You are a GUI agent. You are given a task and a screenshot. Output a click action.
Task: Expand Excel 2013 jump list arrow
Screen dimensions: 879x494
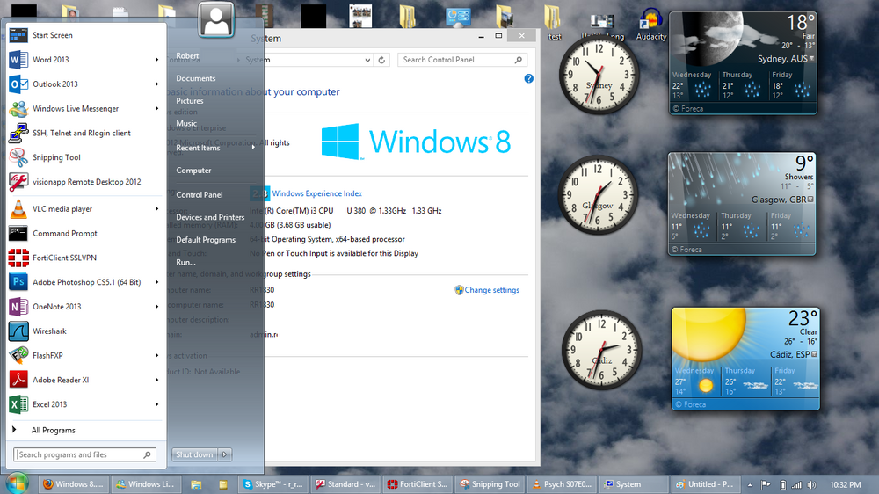click(x=156, y=404)
